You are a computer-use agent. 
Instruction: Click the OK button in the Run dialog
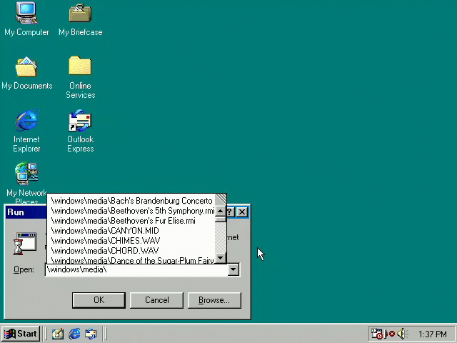click(x=99, y=300)
